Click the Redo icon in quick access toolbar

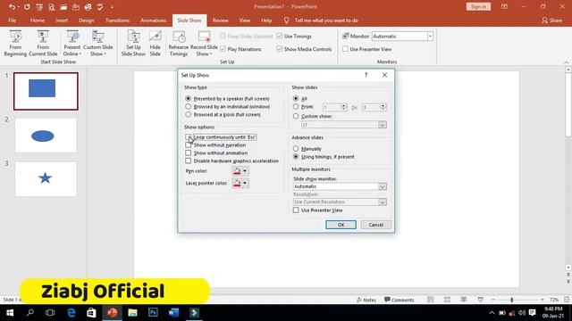click(27, 7)
